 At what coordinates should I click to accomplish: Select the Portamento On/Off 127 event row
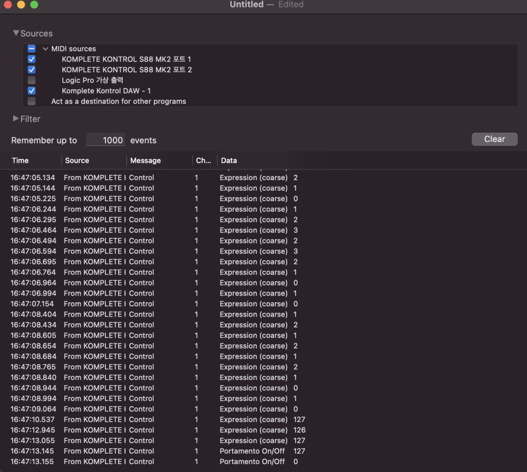263,451
